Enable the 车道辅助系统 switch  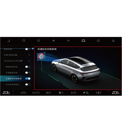pos(28,73)
